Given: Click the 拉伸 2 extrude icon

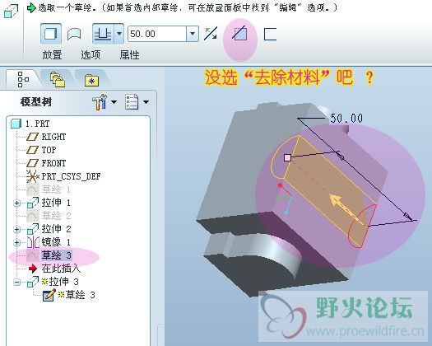Looking at the screenshot, I should [33, 229].
